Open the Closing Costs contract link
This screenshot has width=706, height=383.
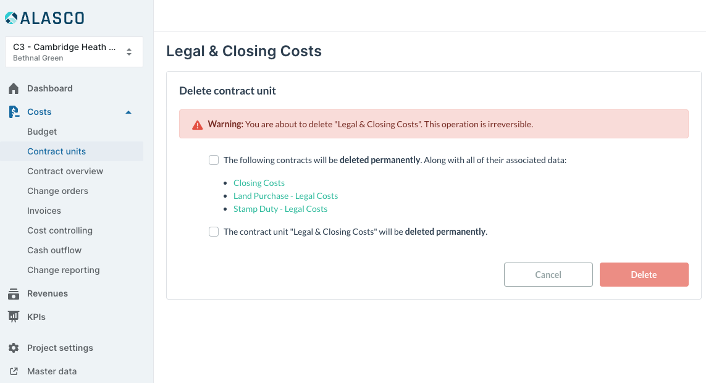(259, 183)
